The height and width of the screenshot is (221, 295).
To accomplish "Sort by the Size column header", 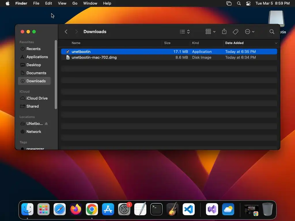I will (x=167, y=43).
